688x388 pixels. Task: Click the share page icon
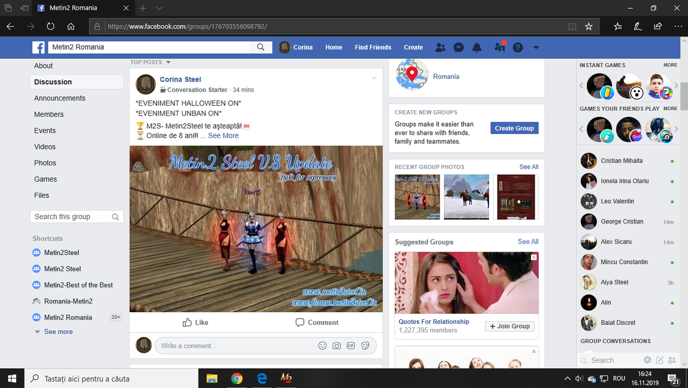657,26
